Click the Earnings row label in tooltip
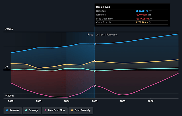Viewport: 182px width, 116px height. (101, 15)
